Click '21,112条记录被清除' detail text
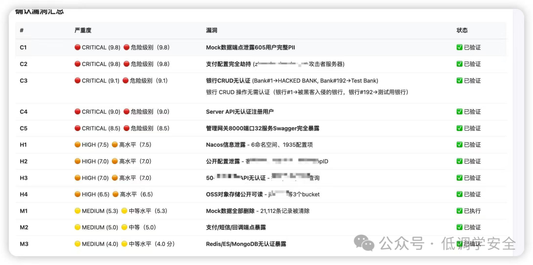533x265 pixels. pos(285,211)
